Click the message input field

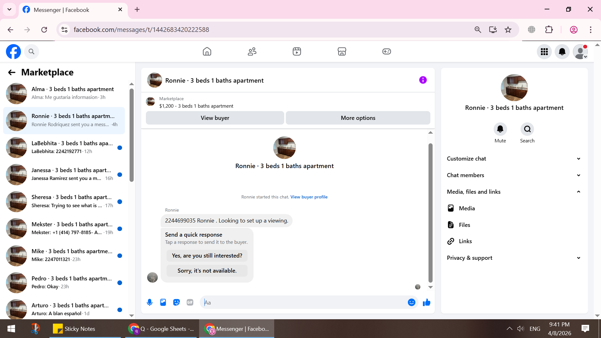point(304,302)
